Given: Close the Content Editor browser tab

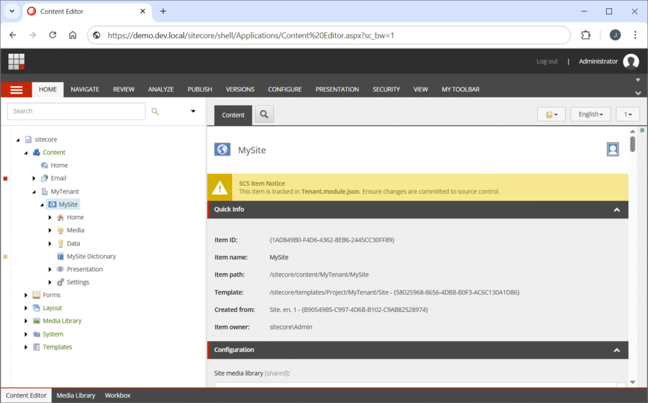Looking at the screenshot, I should point(142,11).
